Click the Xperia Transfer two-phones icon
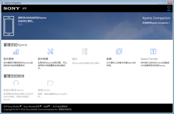Viewport: 174px width, 114px height. pyautogui.click(x=153, y=51)
